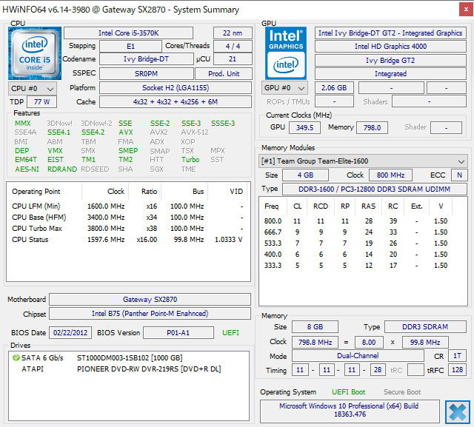Select the CPU Status row
474x427 pixels.
coord(128,240)
